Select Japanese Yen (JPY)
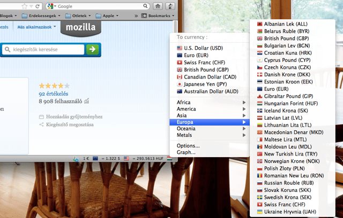 pos(210,84)
